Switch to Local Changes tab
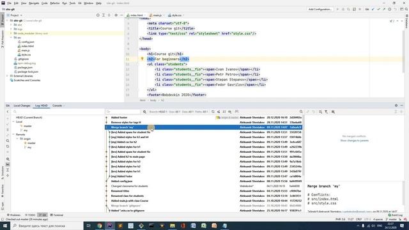The image size is (409, 230). coord(22,105)
